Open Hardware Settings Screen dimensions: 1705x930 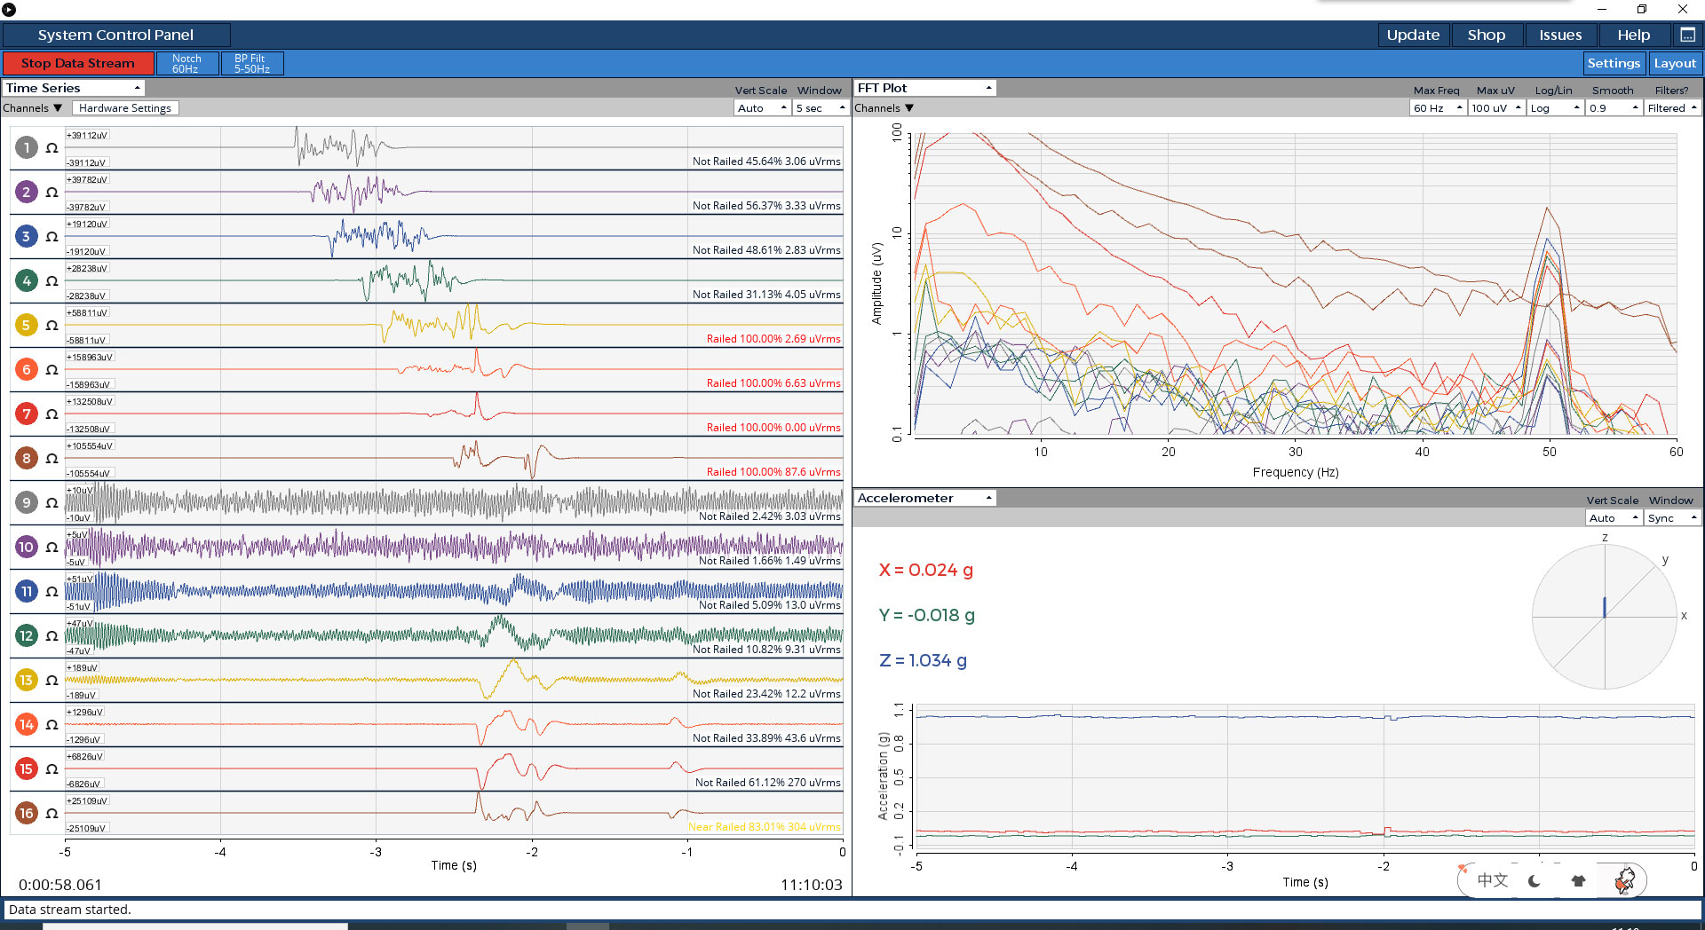click(124, 108)
